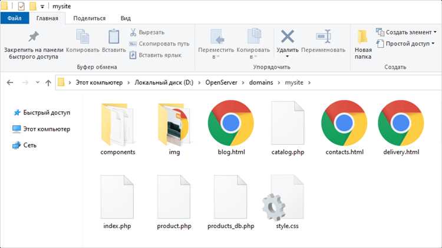Select the products_db.php file icon
The height and width of the screenshot is (248, 442).
point(230,197)
